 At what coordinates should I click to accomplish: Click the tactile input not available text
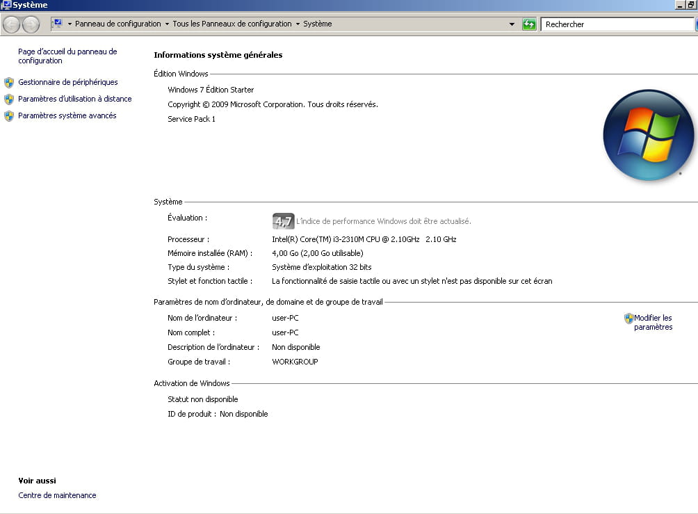pyautogui.click(x=412, y=281)
